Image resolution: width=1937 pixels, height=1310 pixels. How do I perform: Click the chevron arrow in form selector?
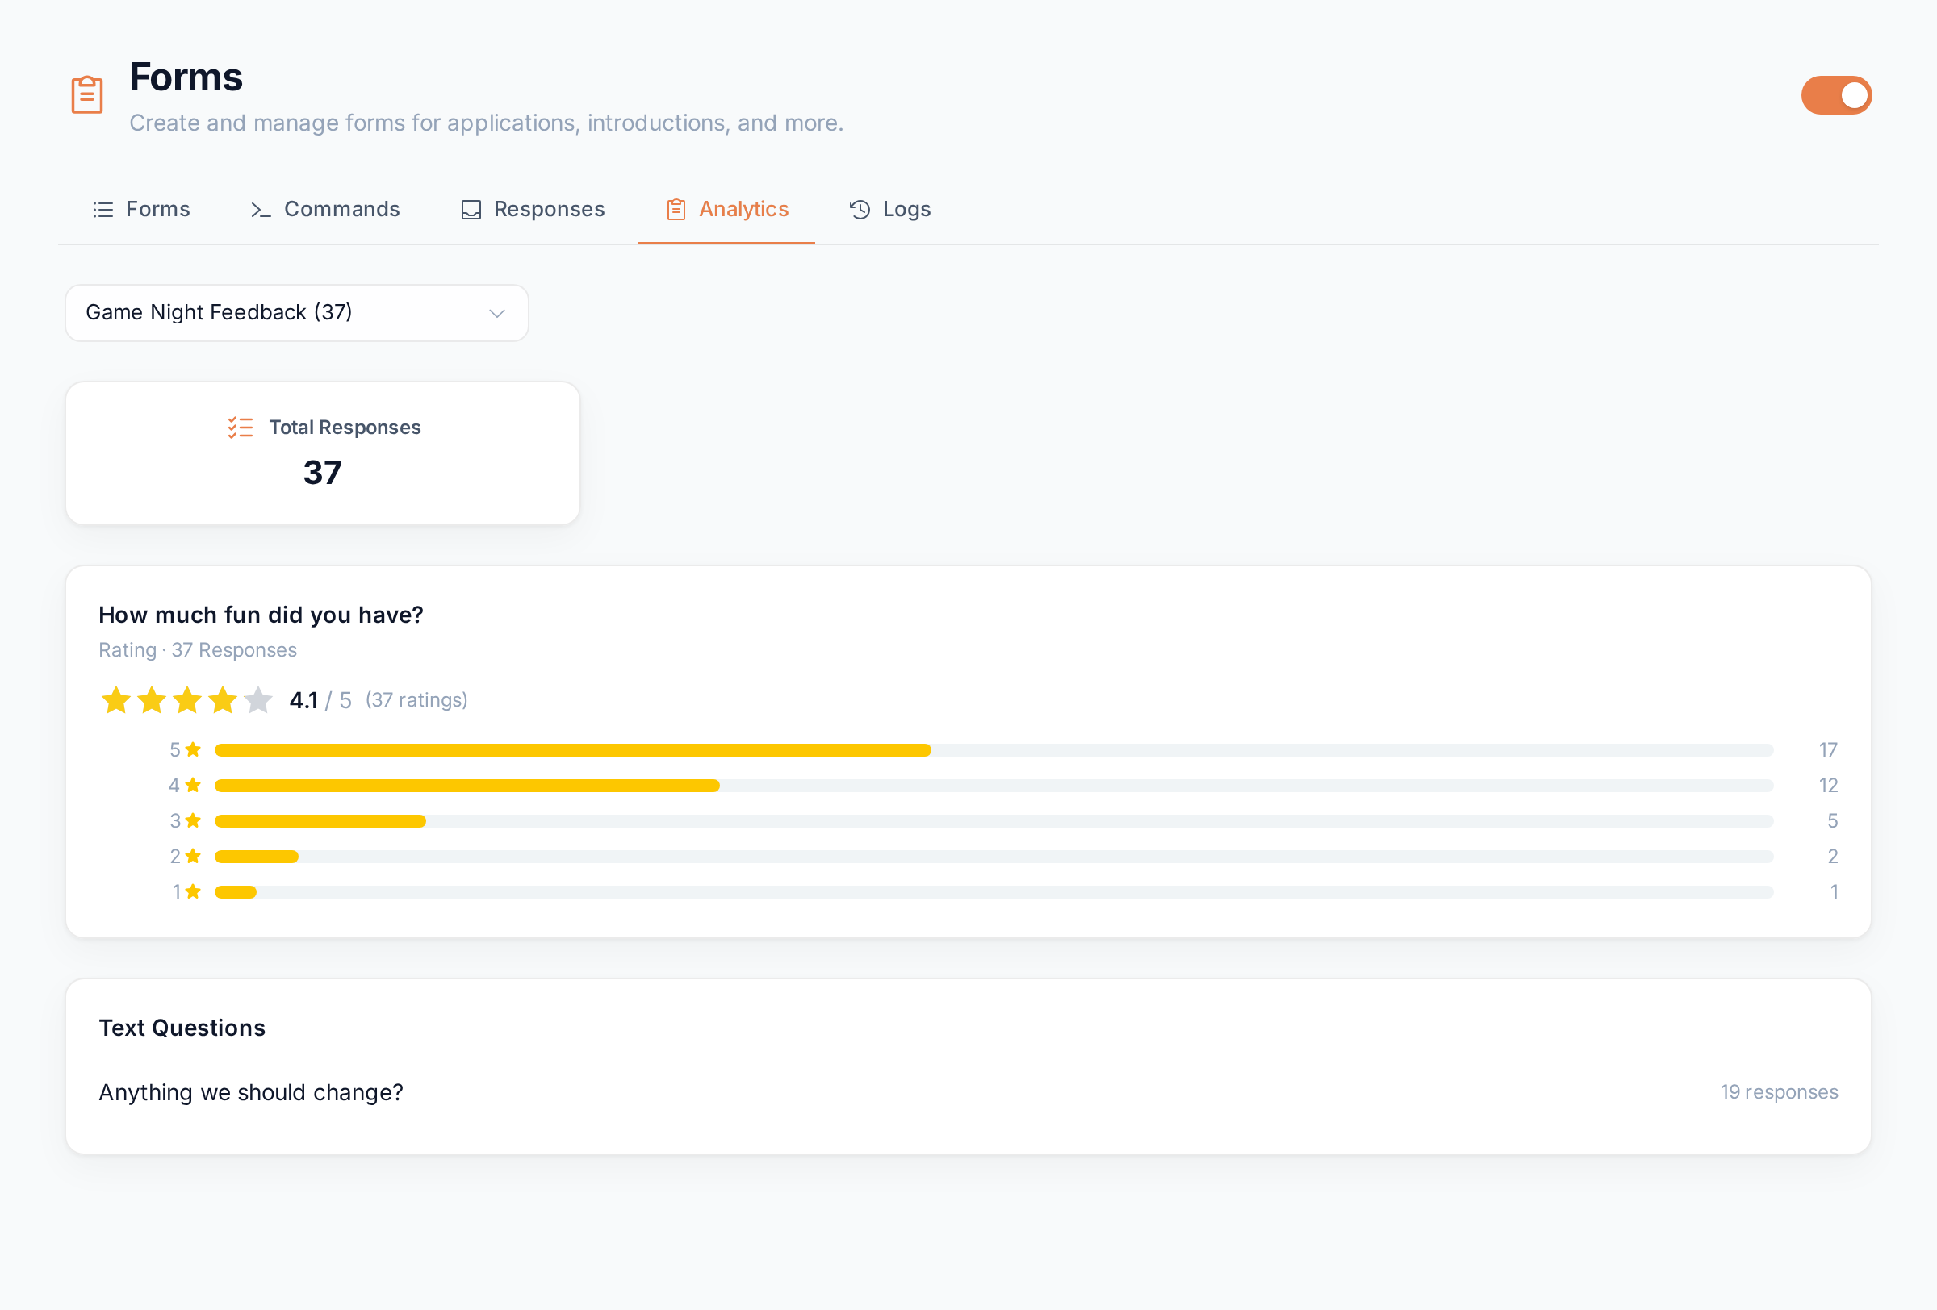pos(496,314)
